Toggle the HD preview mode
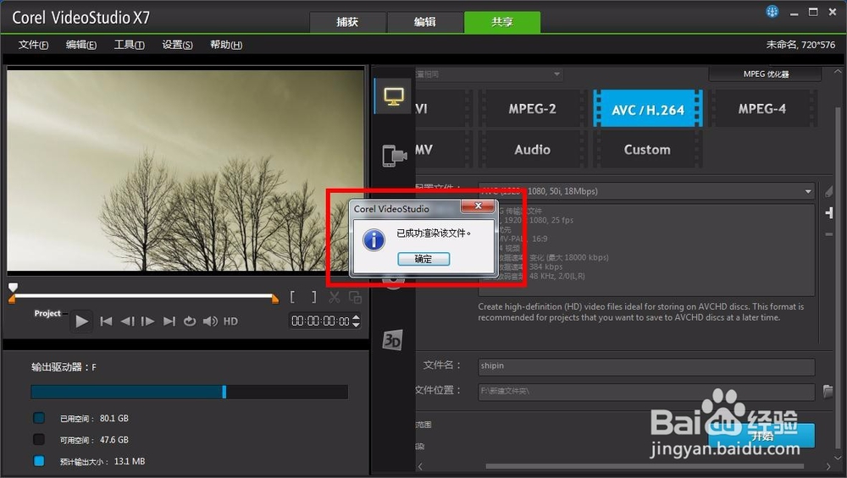This screenshot has width=847, height=478. (230, 321)
